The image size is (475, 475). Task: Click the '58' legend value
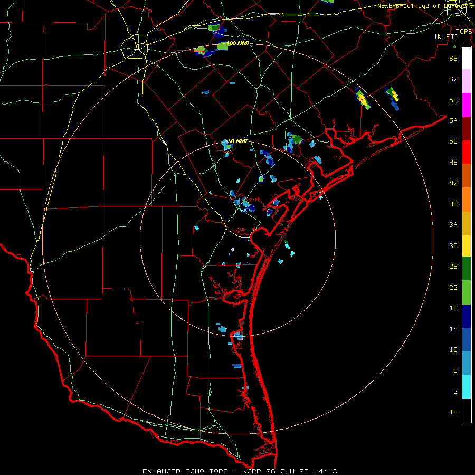pos(453,100)
